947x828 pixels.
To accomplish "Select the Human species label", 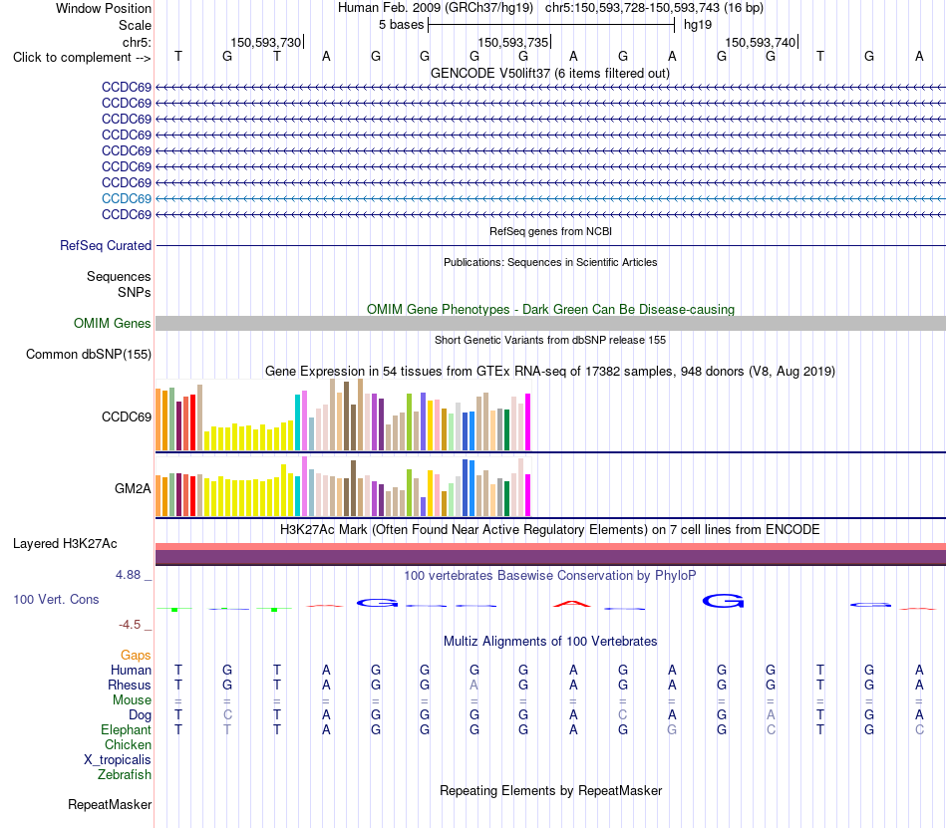I will coord(131,670).
